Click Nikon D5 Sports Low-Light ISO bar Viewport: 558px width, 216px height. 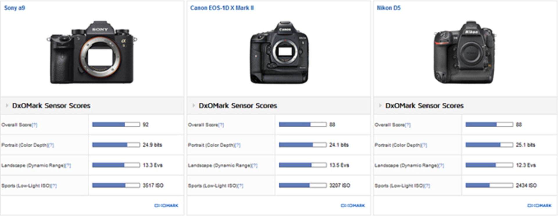(489, 185)
